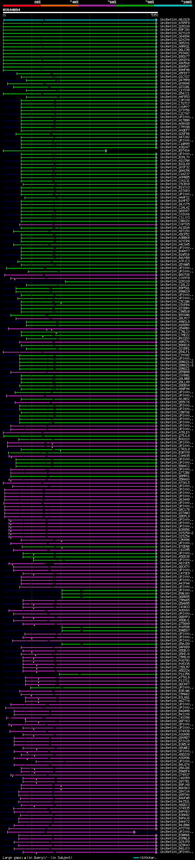Click the green ~80% identity legend segment

click(135, 5)
